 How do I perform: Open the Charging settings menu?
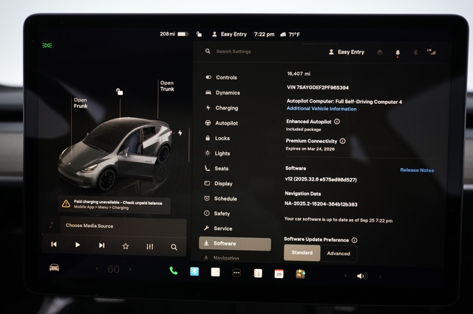222,108
